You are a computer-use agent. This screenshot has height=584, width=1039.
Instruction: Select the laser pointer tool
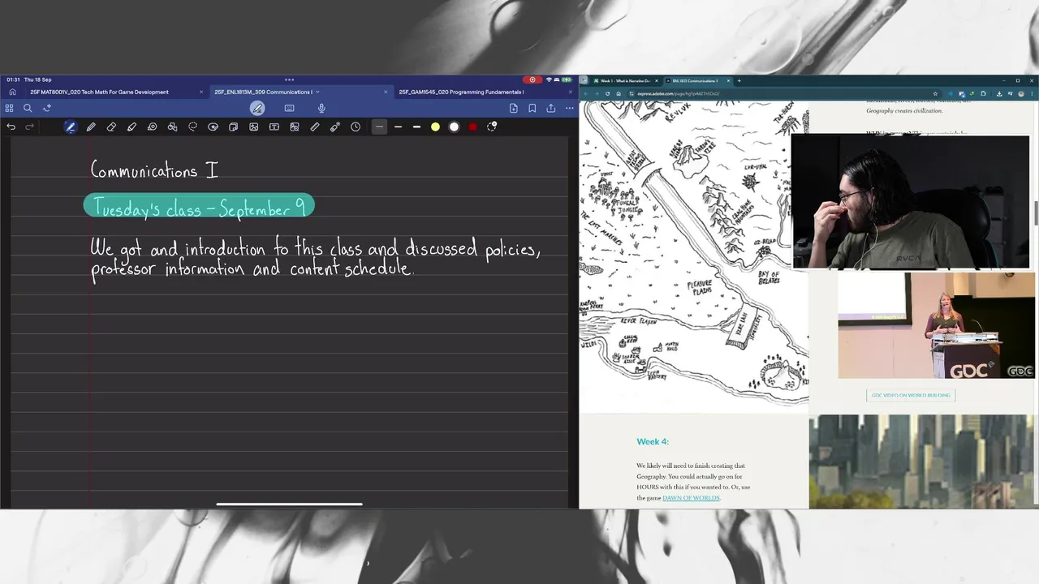coord(334,127)
